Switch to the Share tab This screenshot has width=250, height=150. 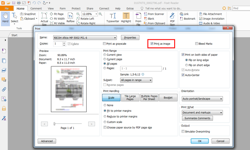90,8
